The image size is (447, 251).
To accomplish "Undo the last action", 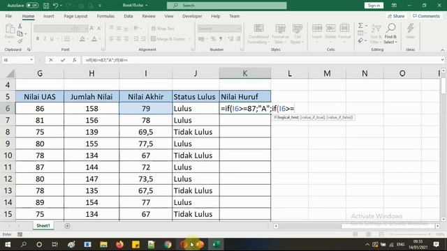I will tap(55, 6).
